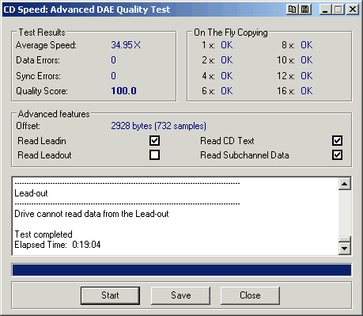
Task: Click the scrollbar thumb in the log pane
Action: [345, 239]
